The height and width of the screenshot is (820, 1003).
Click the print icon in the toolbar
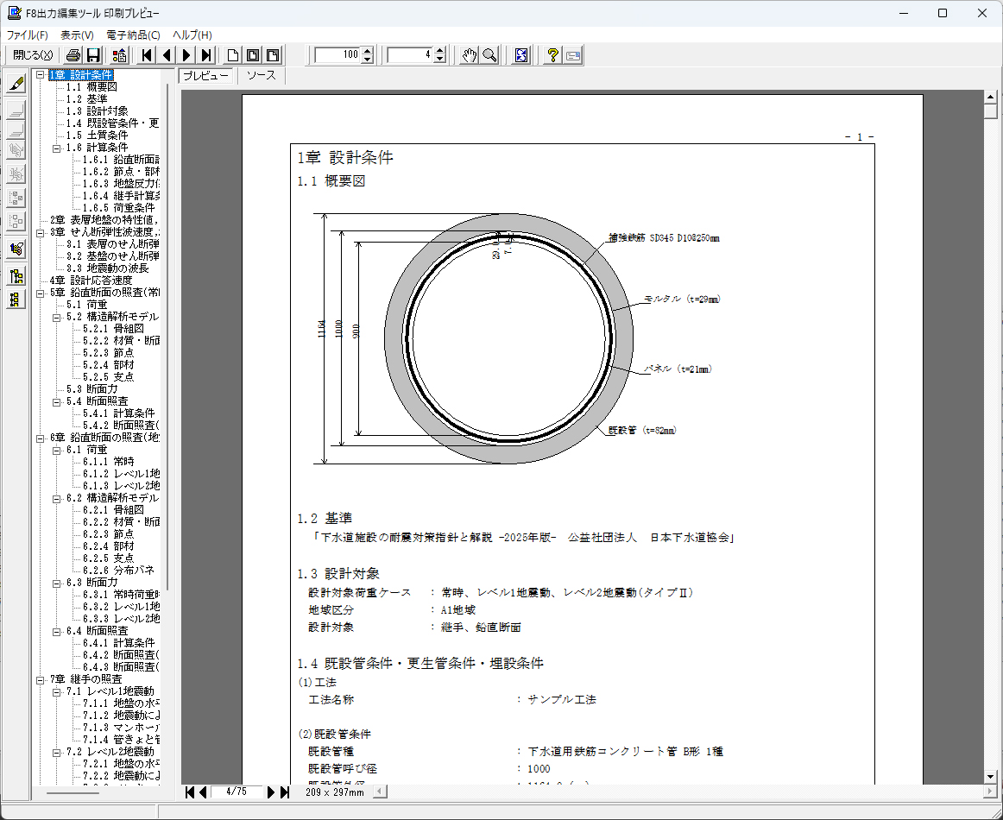coord(73,55)
